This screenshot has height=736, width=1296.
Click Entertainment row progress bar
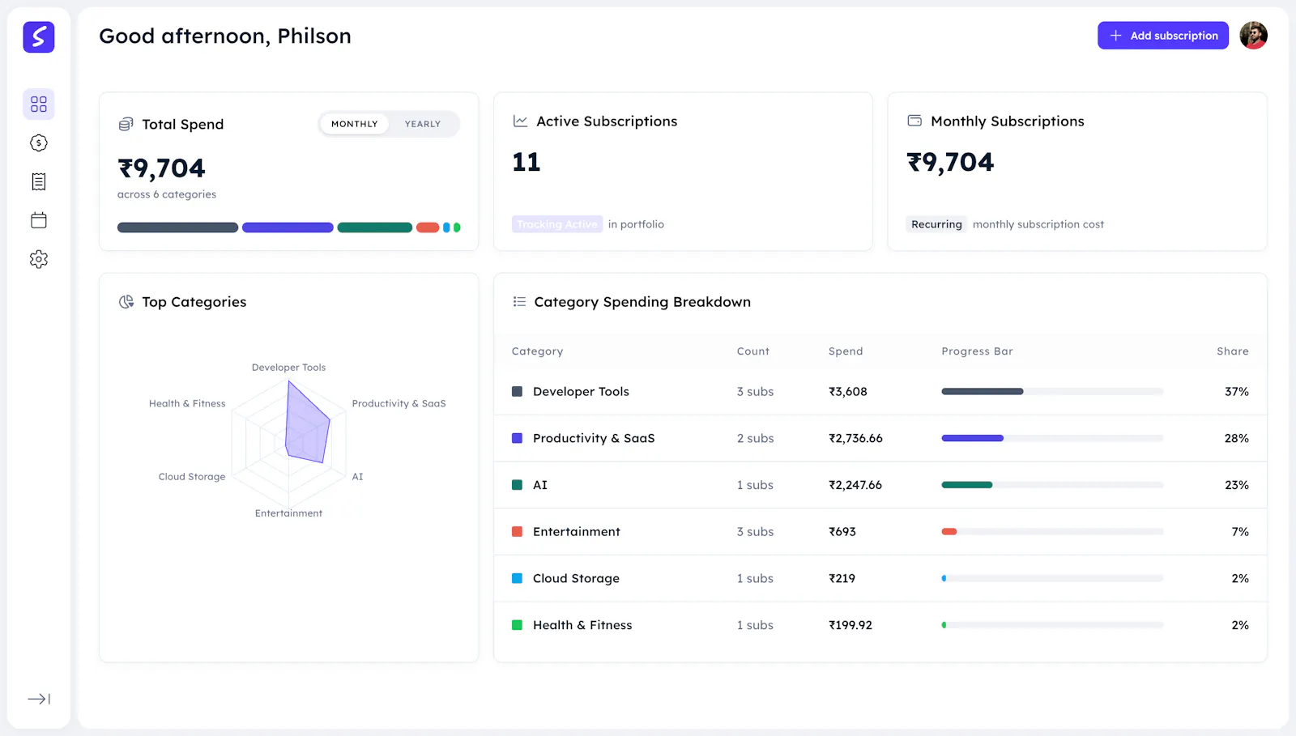[1052, 532]
